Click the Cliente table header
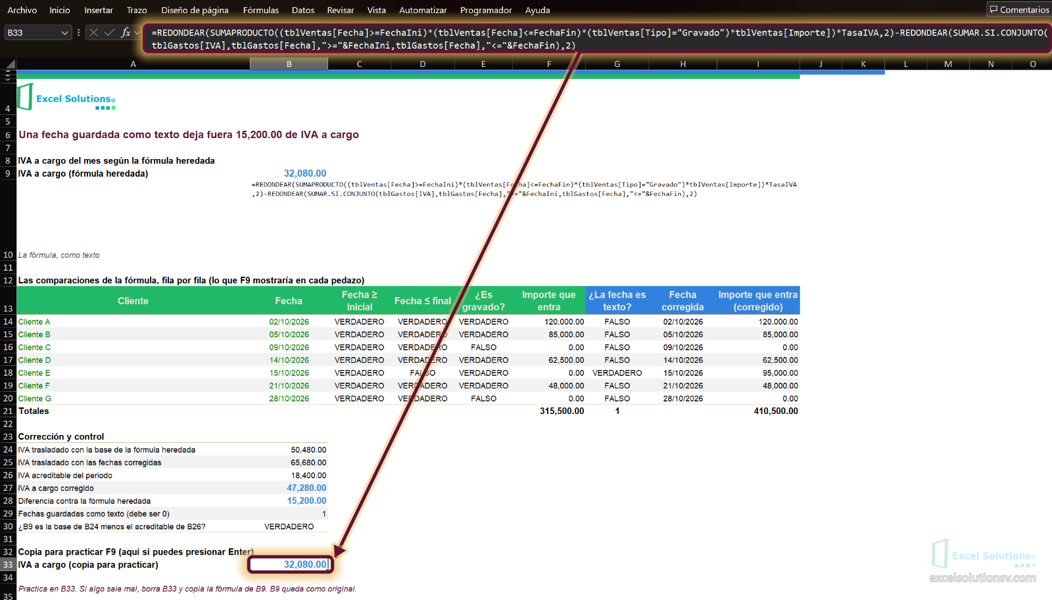Screen dimensions: 1052x600 click(133, 301)
